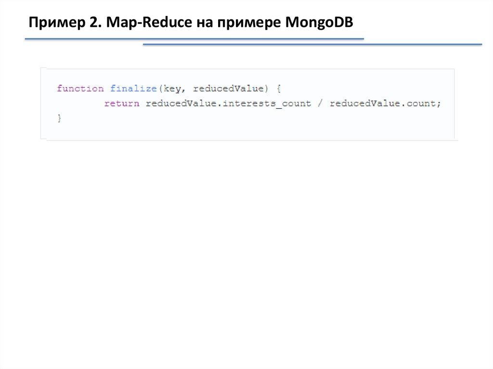Click the "finalize" function name
This screenshot has height=369, width=493.
point(133,89)
